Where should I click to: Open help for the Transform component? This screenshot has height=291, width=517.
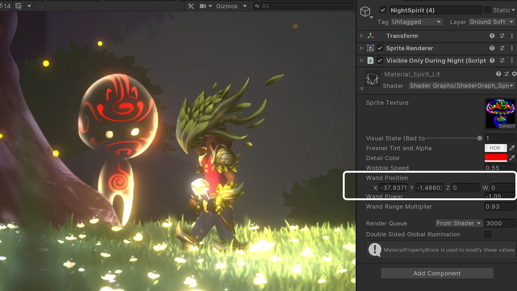[492, 36]
